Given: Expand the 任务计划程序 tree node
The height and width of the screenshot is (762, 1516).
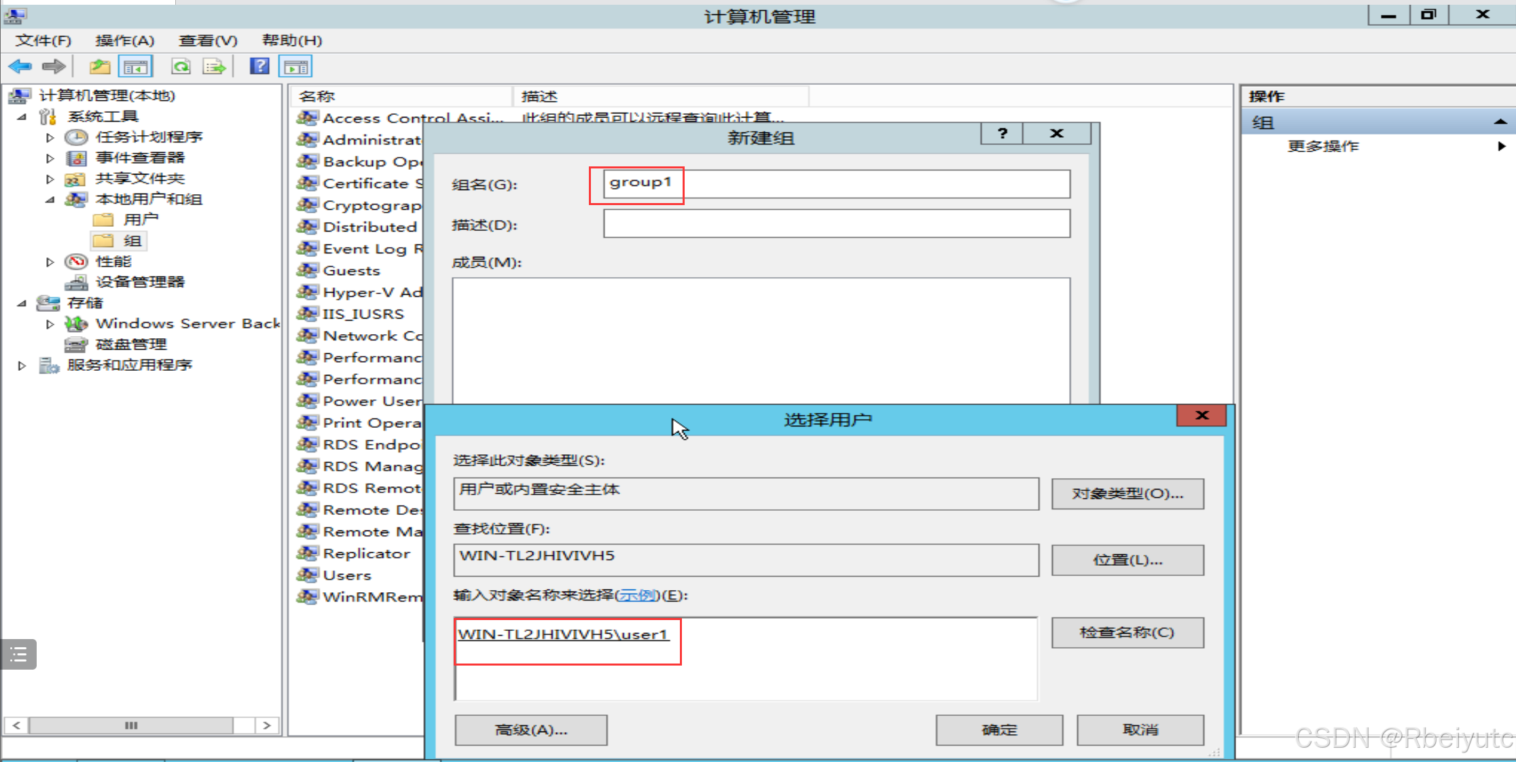Looking at the screenshot, I should [50, 138].
